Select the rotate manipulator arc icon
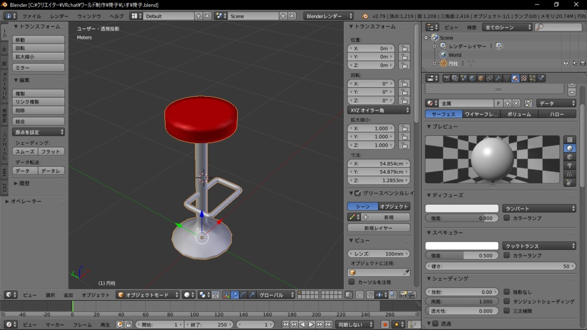This screenshot has height=330, width=587. 243,295
